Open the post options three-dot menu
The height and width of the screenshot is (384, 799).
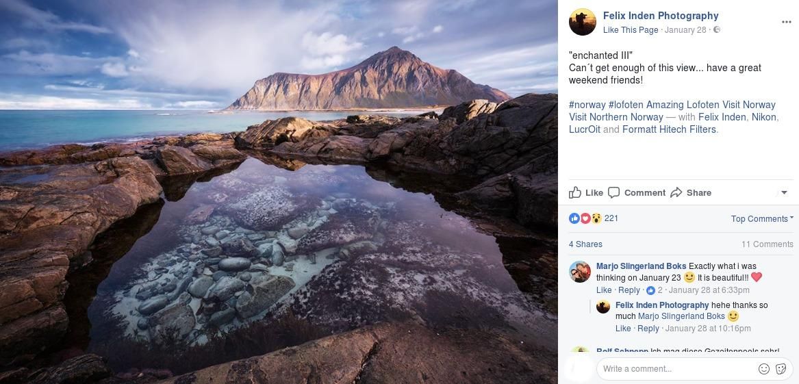[x=786, y=22]
